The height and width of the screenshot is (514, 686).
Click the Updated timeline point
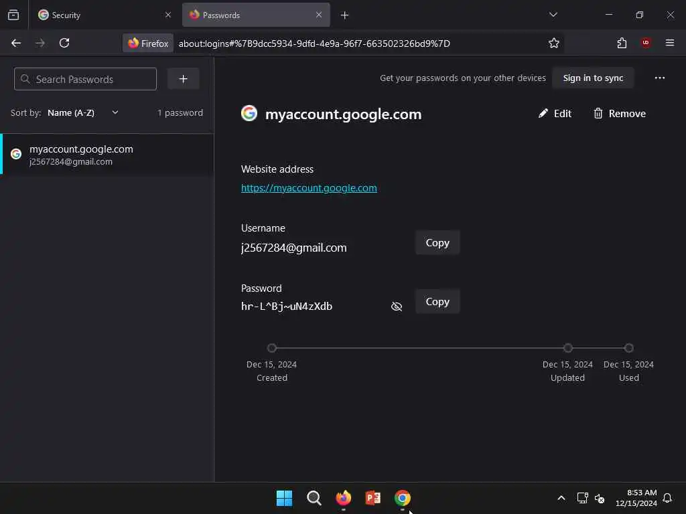coord(568,348)
